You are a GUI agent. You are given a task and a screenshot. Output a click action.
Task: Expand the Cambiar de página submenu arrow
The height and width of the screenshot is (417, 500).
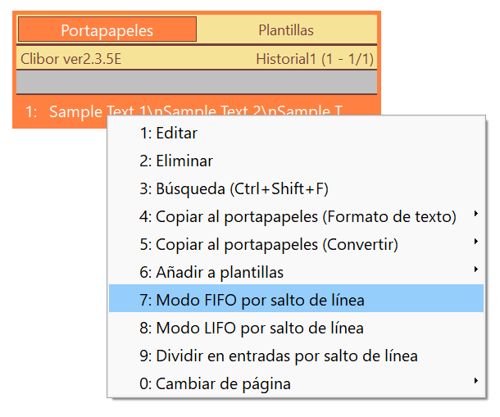point(475,381)
